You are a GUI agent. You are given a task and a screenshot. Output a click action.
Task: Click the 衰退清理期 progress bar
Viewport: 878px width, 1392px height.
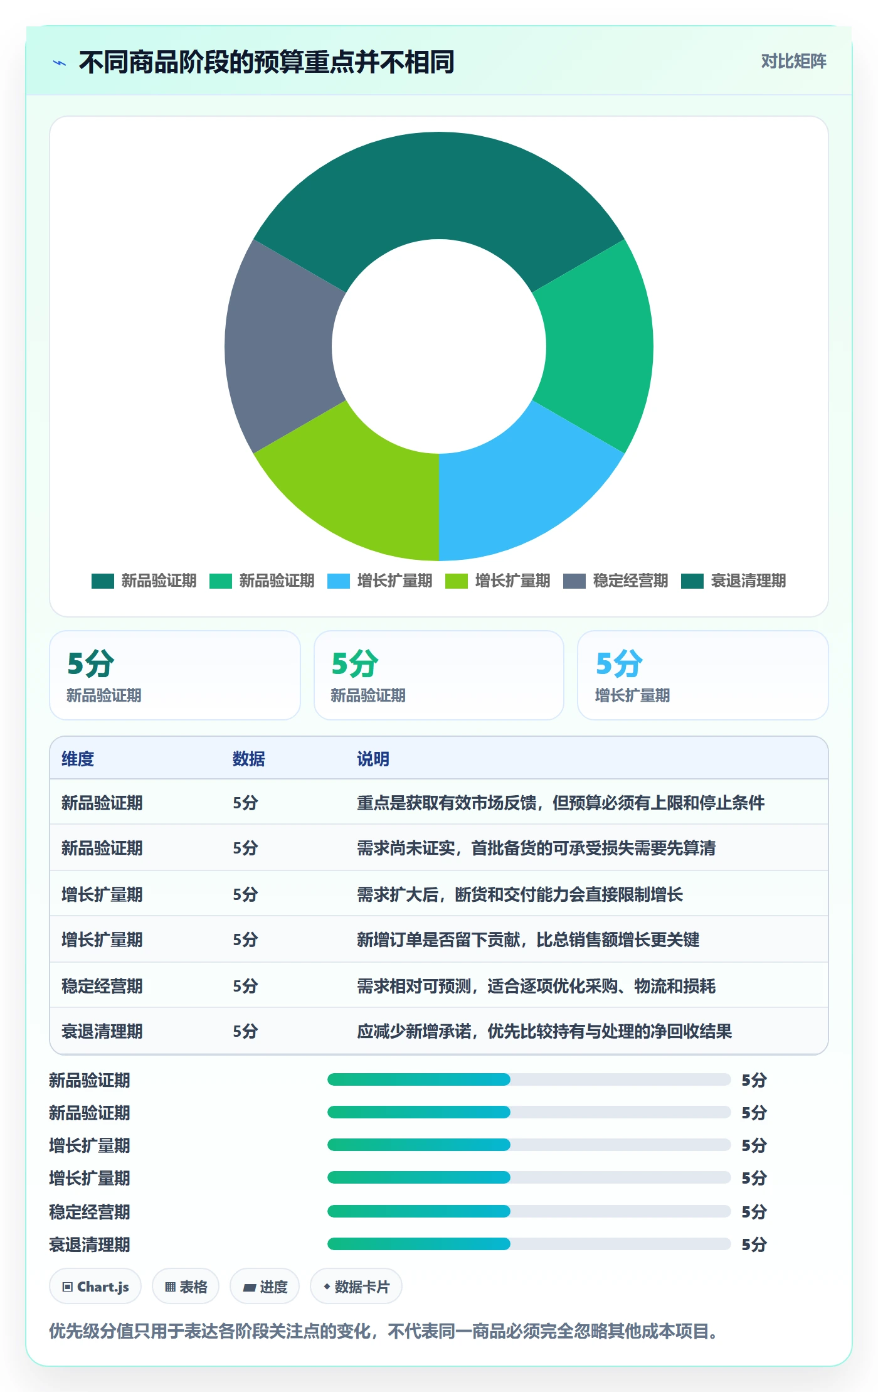pyautogui.click(x=529, y=1244)
